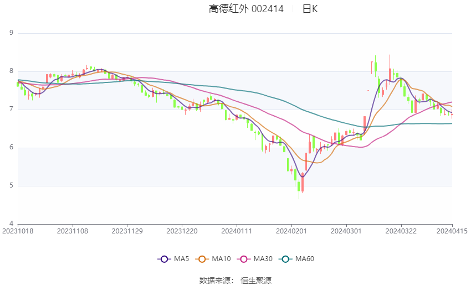The width and height of the screenshot is (471, 286).
Task: Click the MA60 teal circle legend marker
Action: (x=285, y=259)
